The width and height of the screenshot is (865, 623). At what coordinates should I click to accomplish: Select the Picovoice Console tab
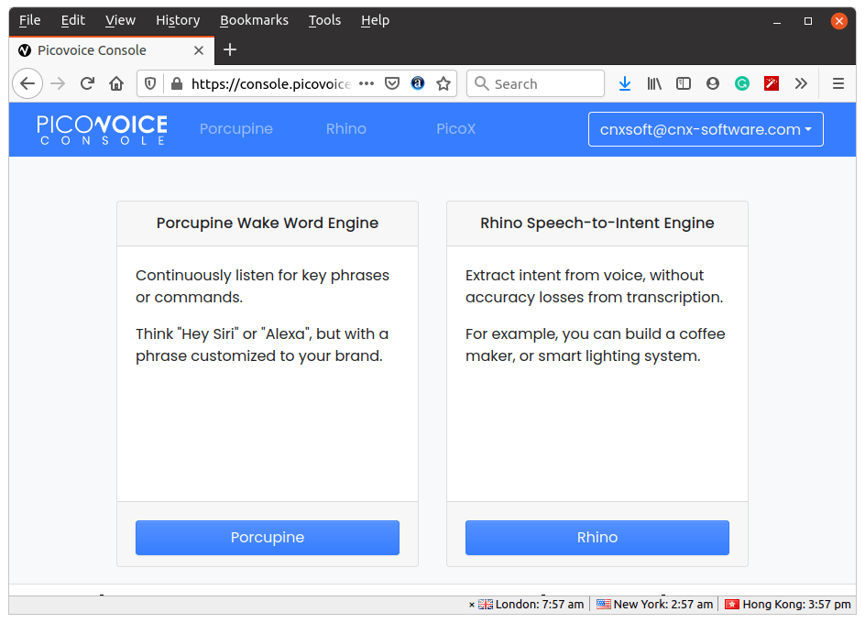[x=110, y=50]
